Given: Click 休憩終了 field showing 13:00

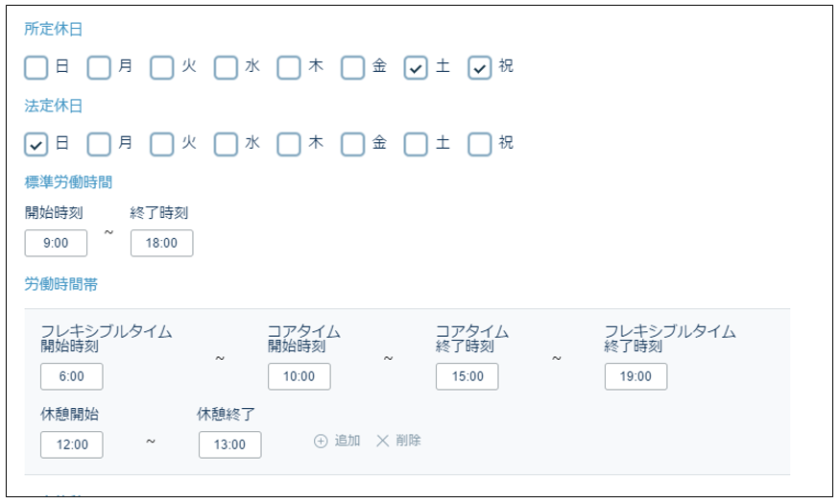Looking at the screenshot, I should tap(230, 444).
